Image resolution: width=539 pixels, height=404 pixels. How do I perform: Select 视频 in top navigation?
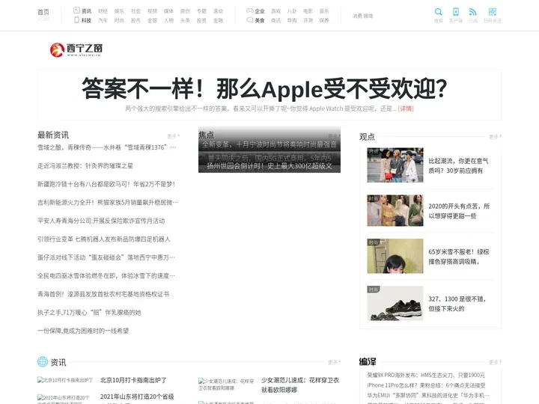pyautogui.click(x=152, y=11)
